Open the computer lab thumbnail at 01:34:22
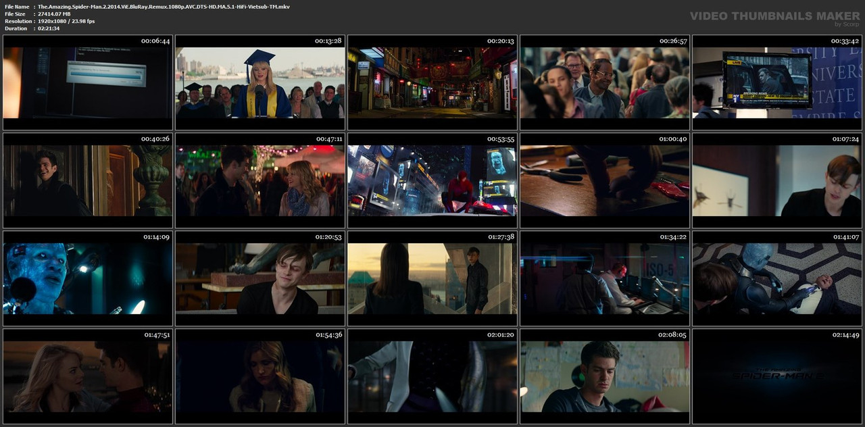The image size is (865, 427). [x=605, y=278]
